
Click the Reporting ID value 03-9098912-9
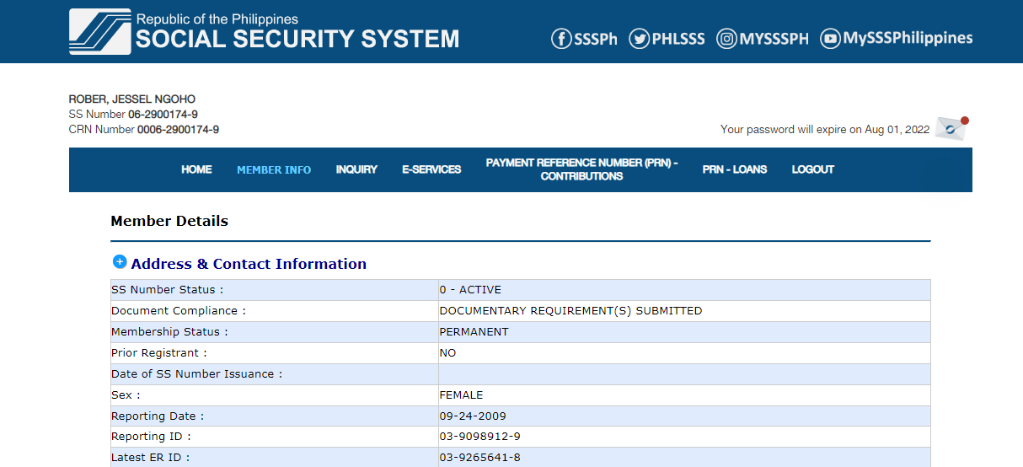point(479,437)
